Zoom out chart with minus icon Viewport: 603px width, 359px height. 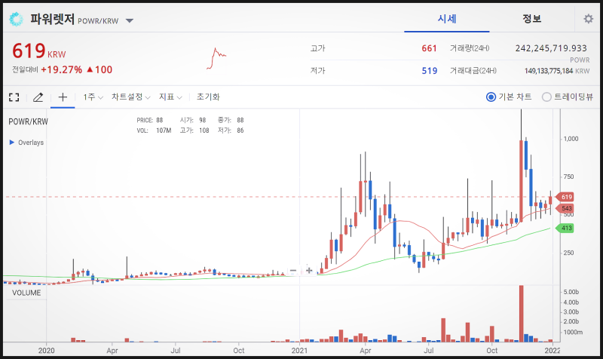pos(293,271)
